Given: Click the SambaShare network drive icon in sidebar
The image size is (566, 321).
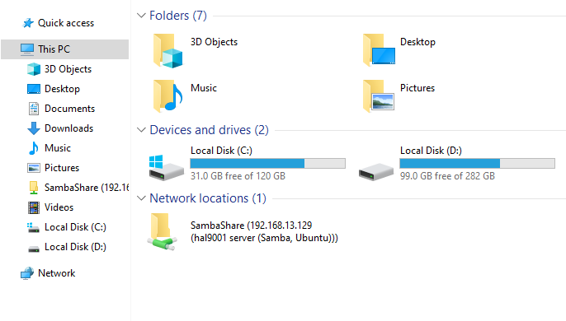Looking at the screenshot, I should (x=34, y=188).
